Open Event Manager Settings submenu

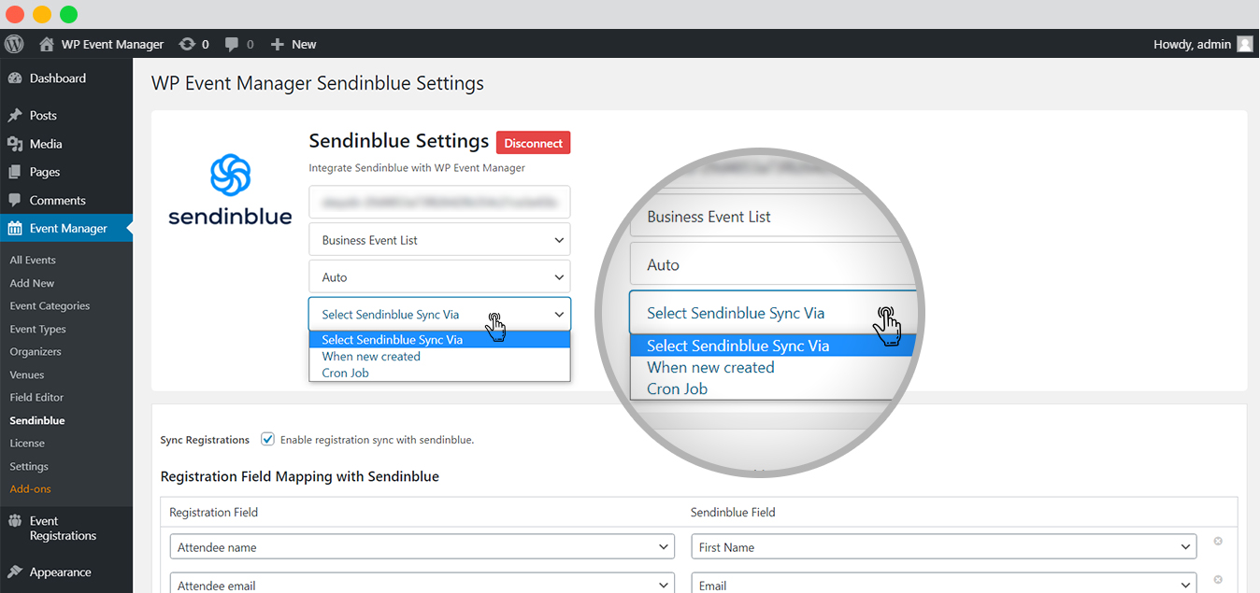coord(29,466)
